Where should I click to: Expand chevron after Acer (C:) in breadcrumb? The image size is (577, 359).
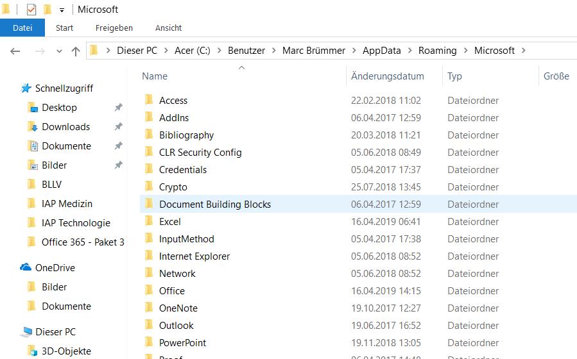coord(220,51)
